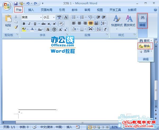Open Paragraph dialog launcher

click(x=107, y=34)
